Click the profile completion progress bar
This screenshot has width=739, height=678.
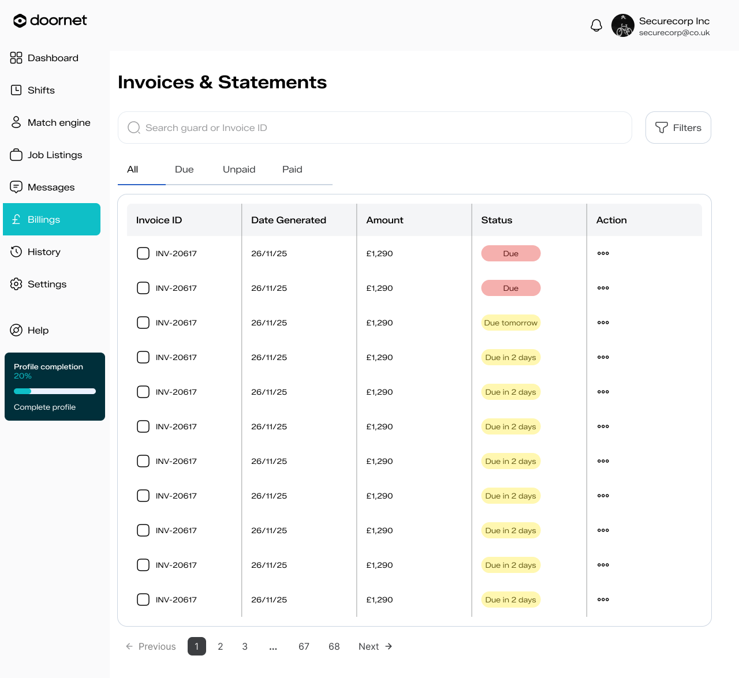pyautogui.click(x=54, y=391)
